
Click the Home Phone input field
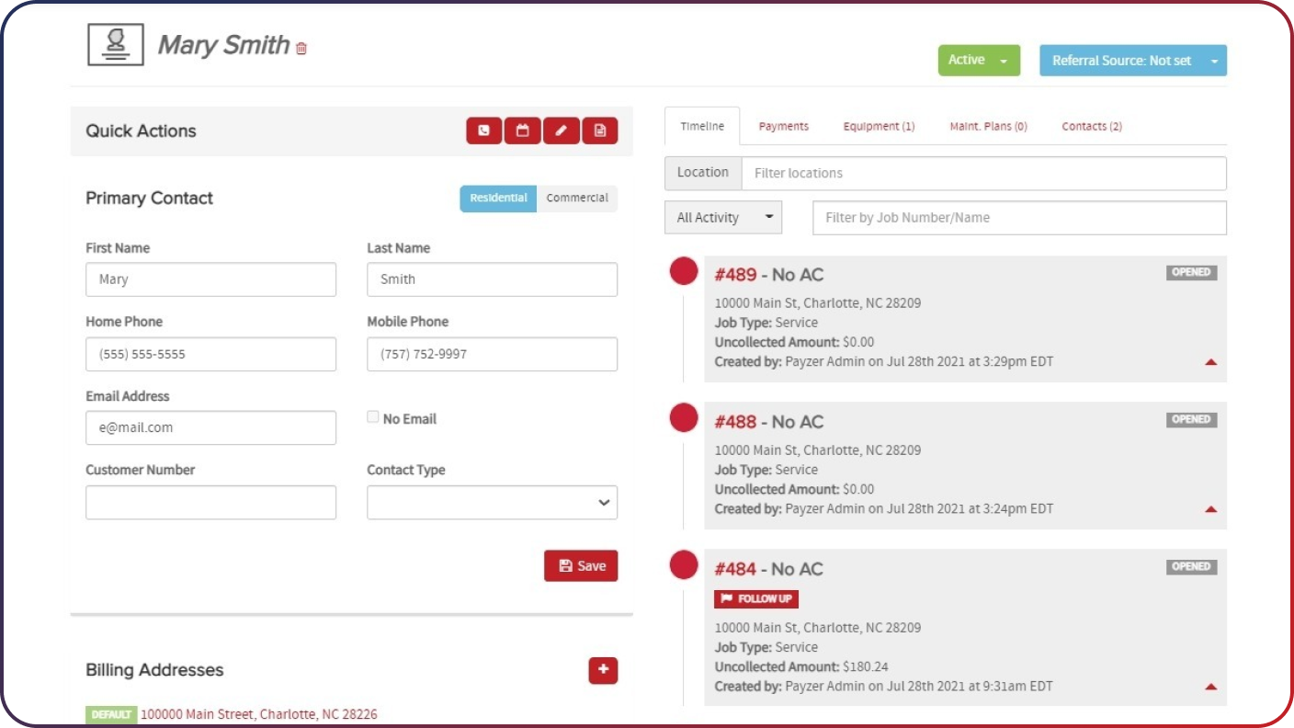coord(210,354)
